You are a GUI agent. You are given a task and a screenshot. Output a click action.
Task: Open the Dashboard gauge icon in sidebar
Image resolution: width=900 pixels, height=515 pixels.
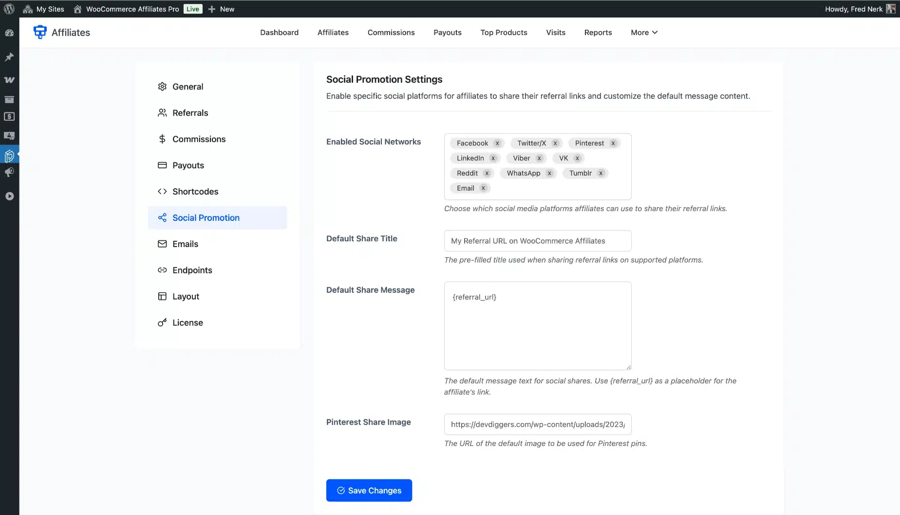(x=9, y=33)
